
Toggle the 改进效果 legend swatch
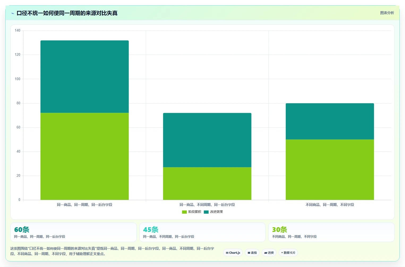206,212
